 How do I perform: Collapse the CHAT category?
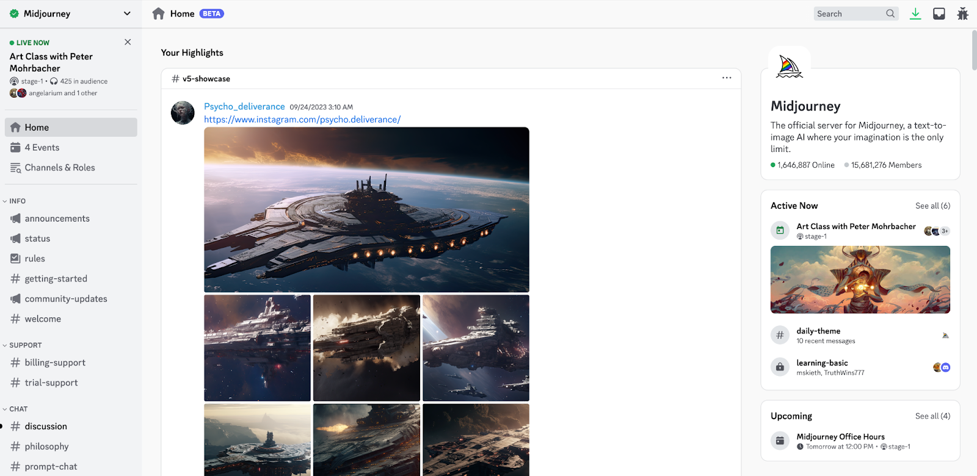(15, 409)
